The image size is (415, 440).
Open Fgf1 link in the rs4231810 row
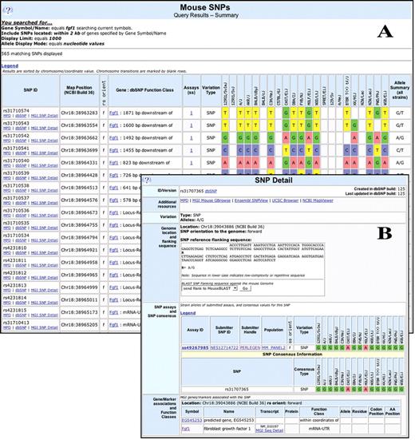(114, 250)
